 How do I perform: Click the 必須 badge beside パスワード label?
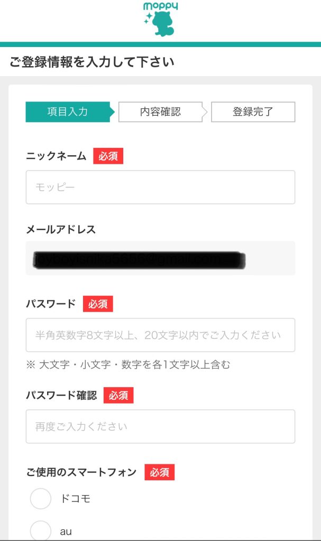click(98, 304)
